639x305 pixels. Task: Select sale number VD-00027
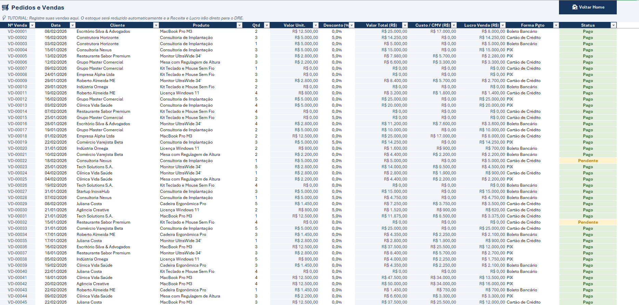pyautogui.click(x=17, y=191)
